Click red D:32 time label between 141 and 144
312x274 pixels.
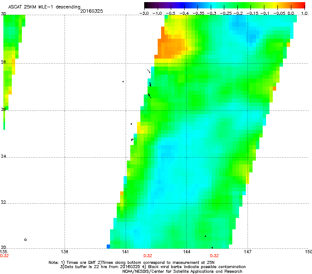[x=148, y=256]
